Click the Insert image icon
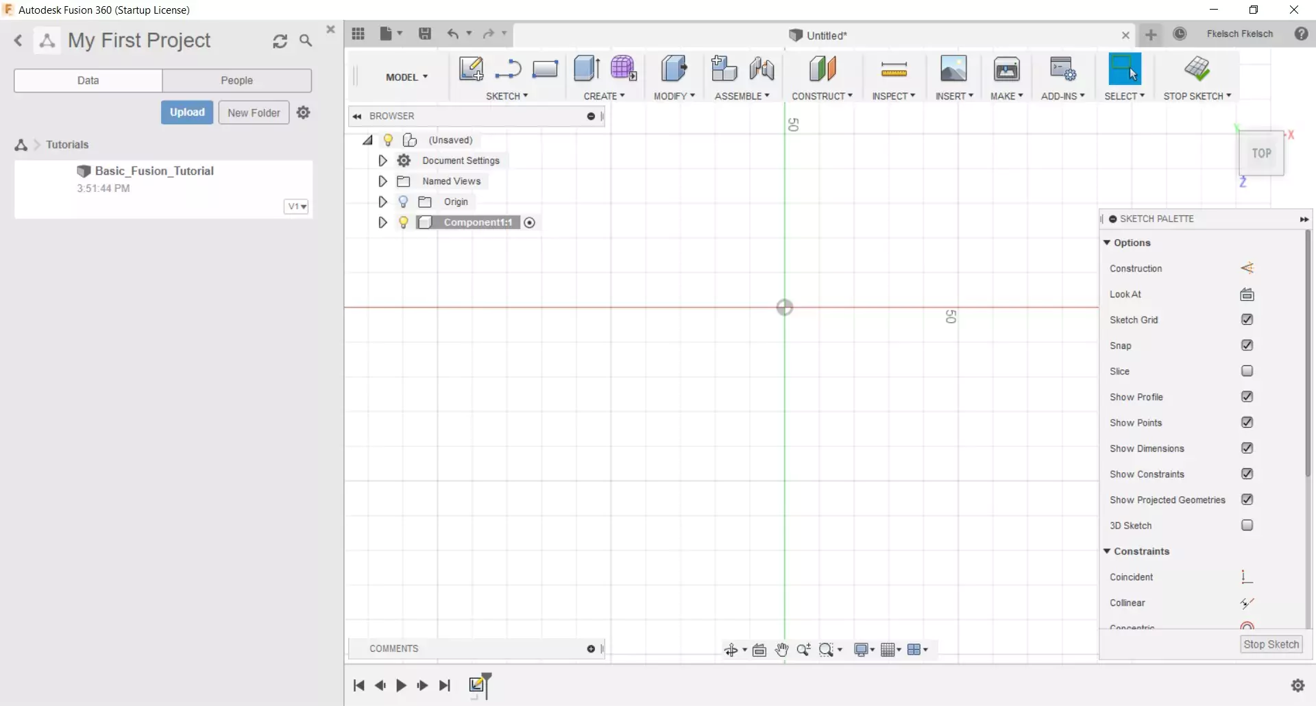 click(x=953, y=69)
